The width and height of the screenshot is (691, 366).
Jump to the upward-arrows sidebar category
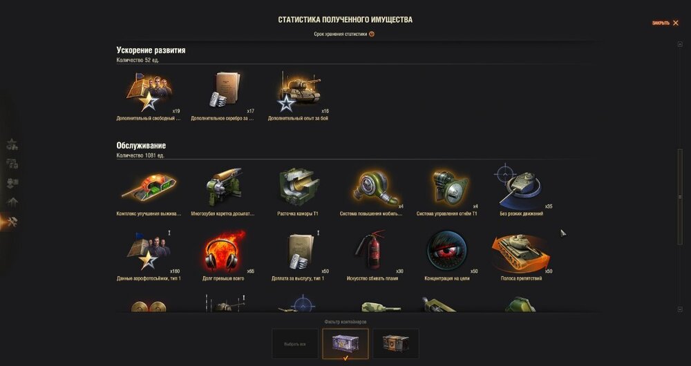[x=12, y=202]
